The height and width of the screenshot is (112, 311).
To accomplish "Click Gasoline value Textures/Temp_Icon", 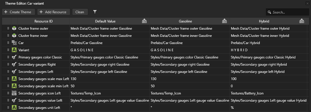I will click(165, 93).
